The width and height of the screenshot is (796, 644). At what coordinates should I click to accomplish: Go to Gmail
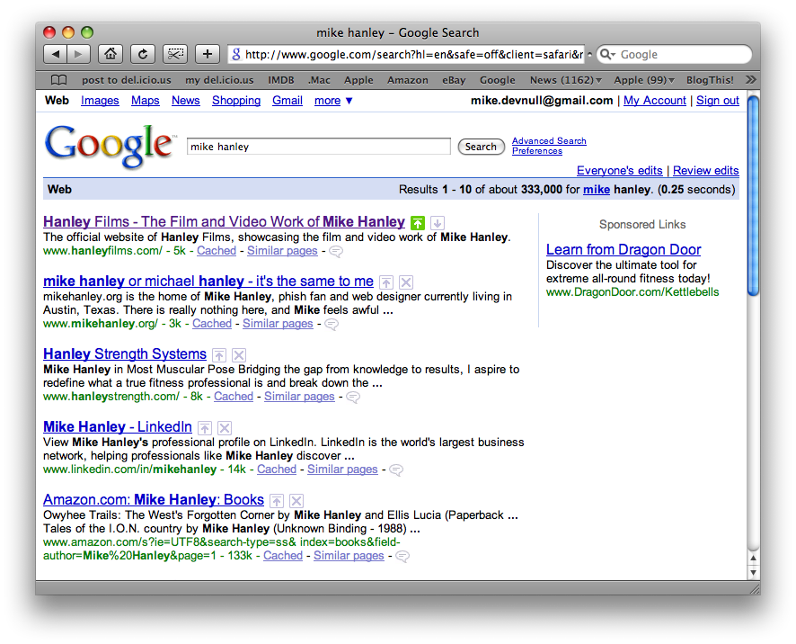pyautogui.click(x=287, y=101)
